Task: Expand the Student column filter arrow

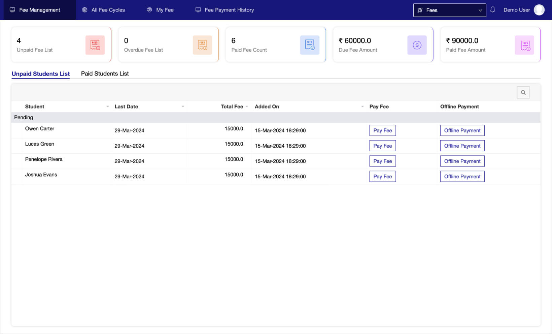Action: pos(108,107)
